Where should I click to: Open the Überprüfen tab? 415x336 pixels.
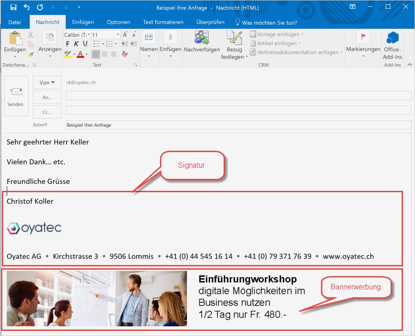210,22
